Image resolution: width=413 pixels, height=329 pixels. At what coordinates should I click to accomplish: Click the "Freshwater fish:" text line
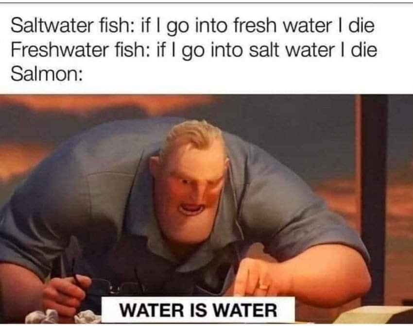click(194, 50)
